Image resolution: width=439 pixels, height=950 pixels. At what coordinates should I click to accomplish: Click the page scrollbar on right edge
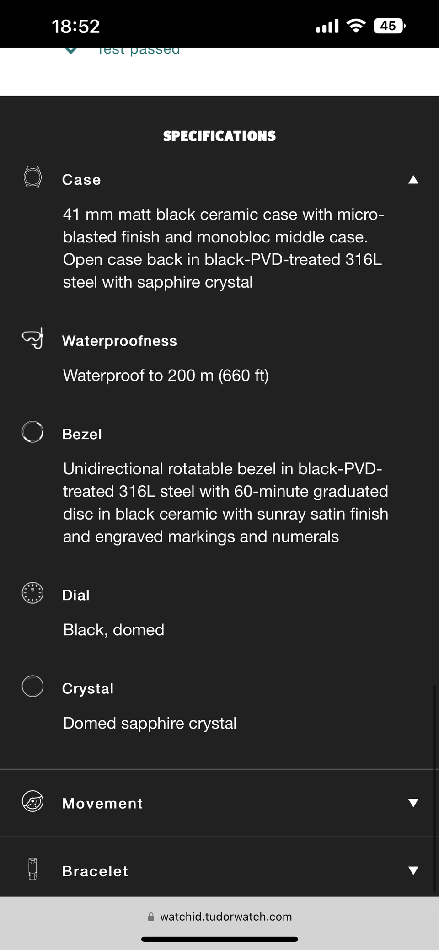click(434, 788)
